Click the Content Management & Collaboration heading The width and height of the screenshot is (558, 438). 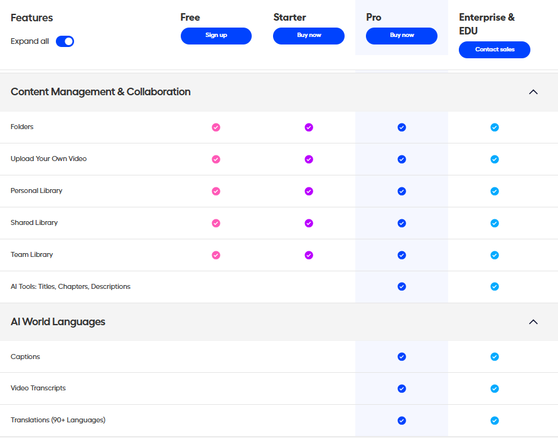pyautogui.click(x=100, y=92)
